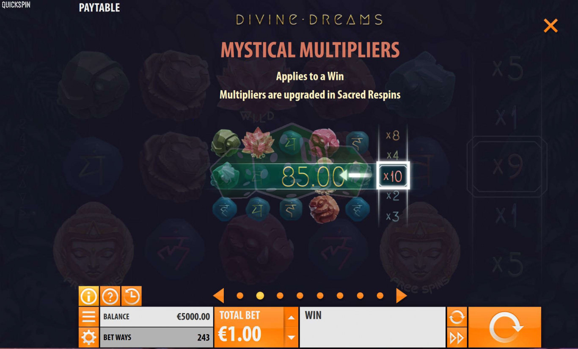Open the game history clock icon

click(x=132, y=296)
